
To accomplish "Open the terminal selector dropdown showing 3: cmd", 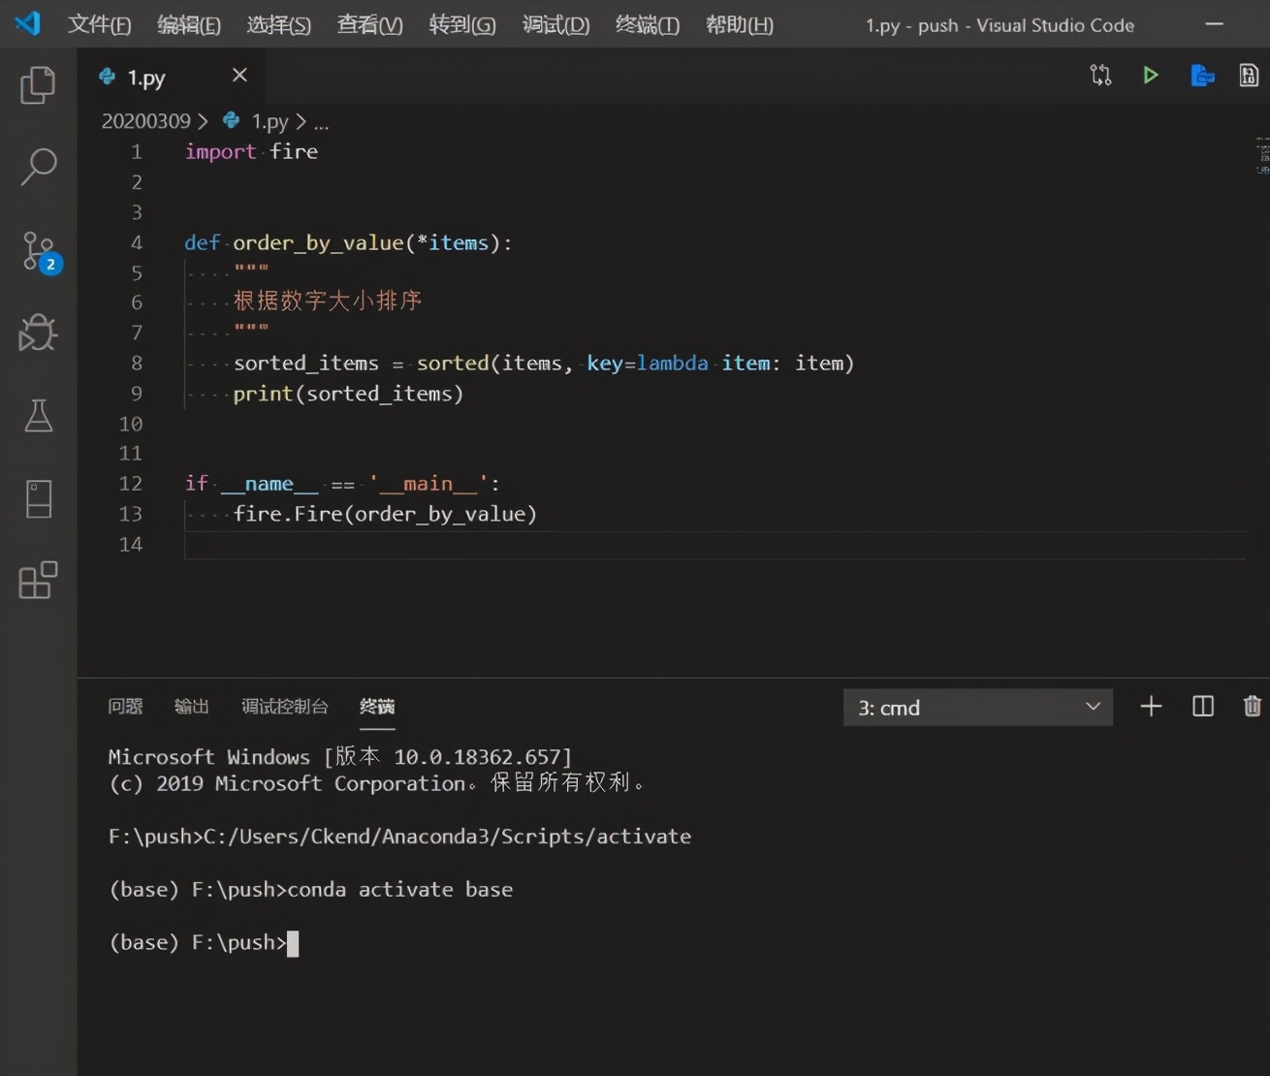I will [977, 707].
